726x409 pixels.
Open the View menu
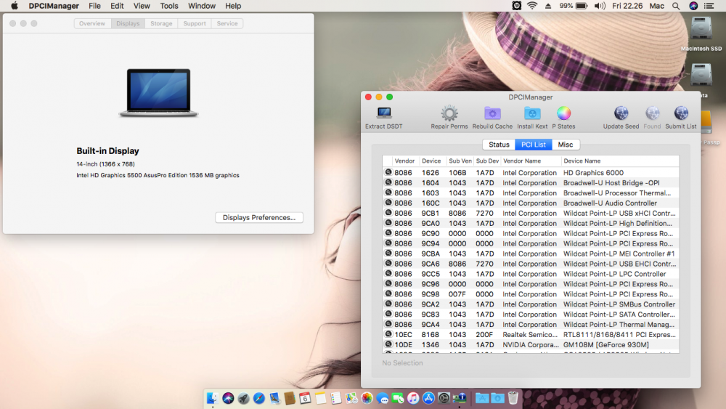click(x=142, y=6)
